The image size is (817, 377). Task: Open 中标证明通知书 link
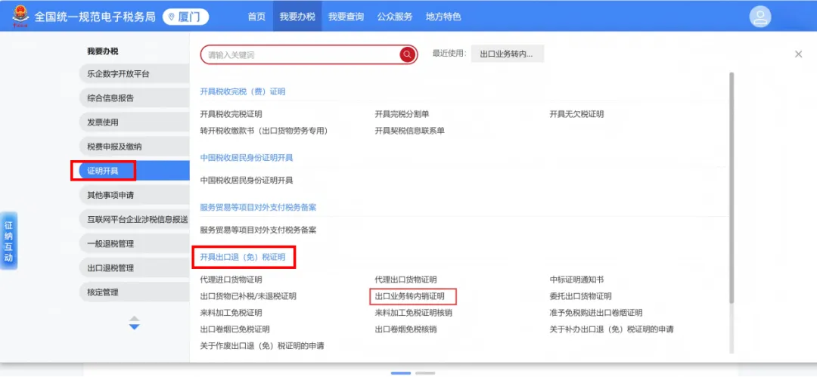coord(576,280)
